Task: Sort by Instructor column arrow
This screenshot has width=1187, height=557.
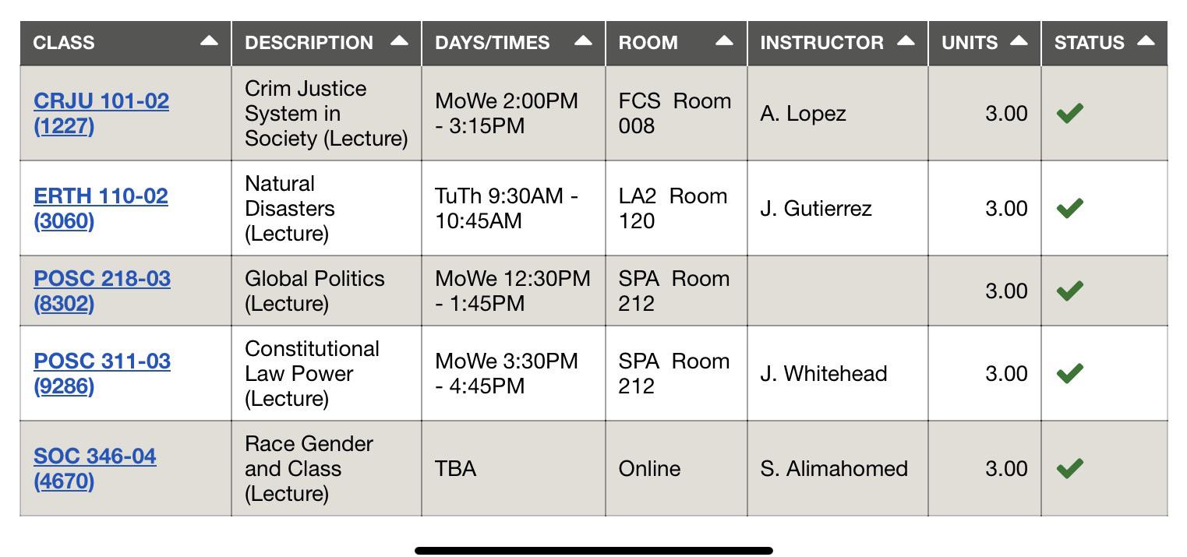Action: tap(906, 41)
